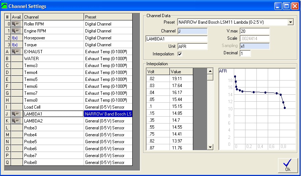Viewport: 301px width, 176px height.
Task: Toggle the Interpolation checkbox
Action: pos(180,54)
